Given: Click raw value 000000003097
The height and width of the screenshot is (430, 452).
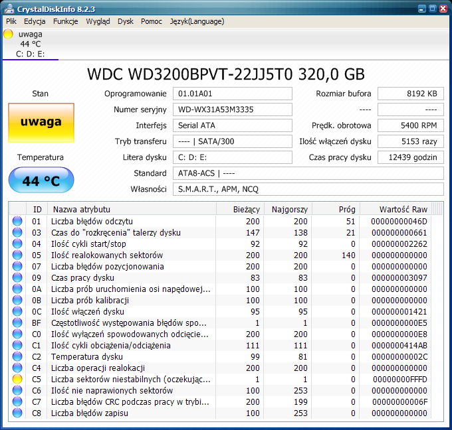Looking at the screenshot, I should (399, 278).
